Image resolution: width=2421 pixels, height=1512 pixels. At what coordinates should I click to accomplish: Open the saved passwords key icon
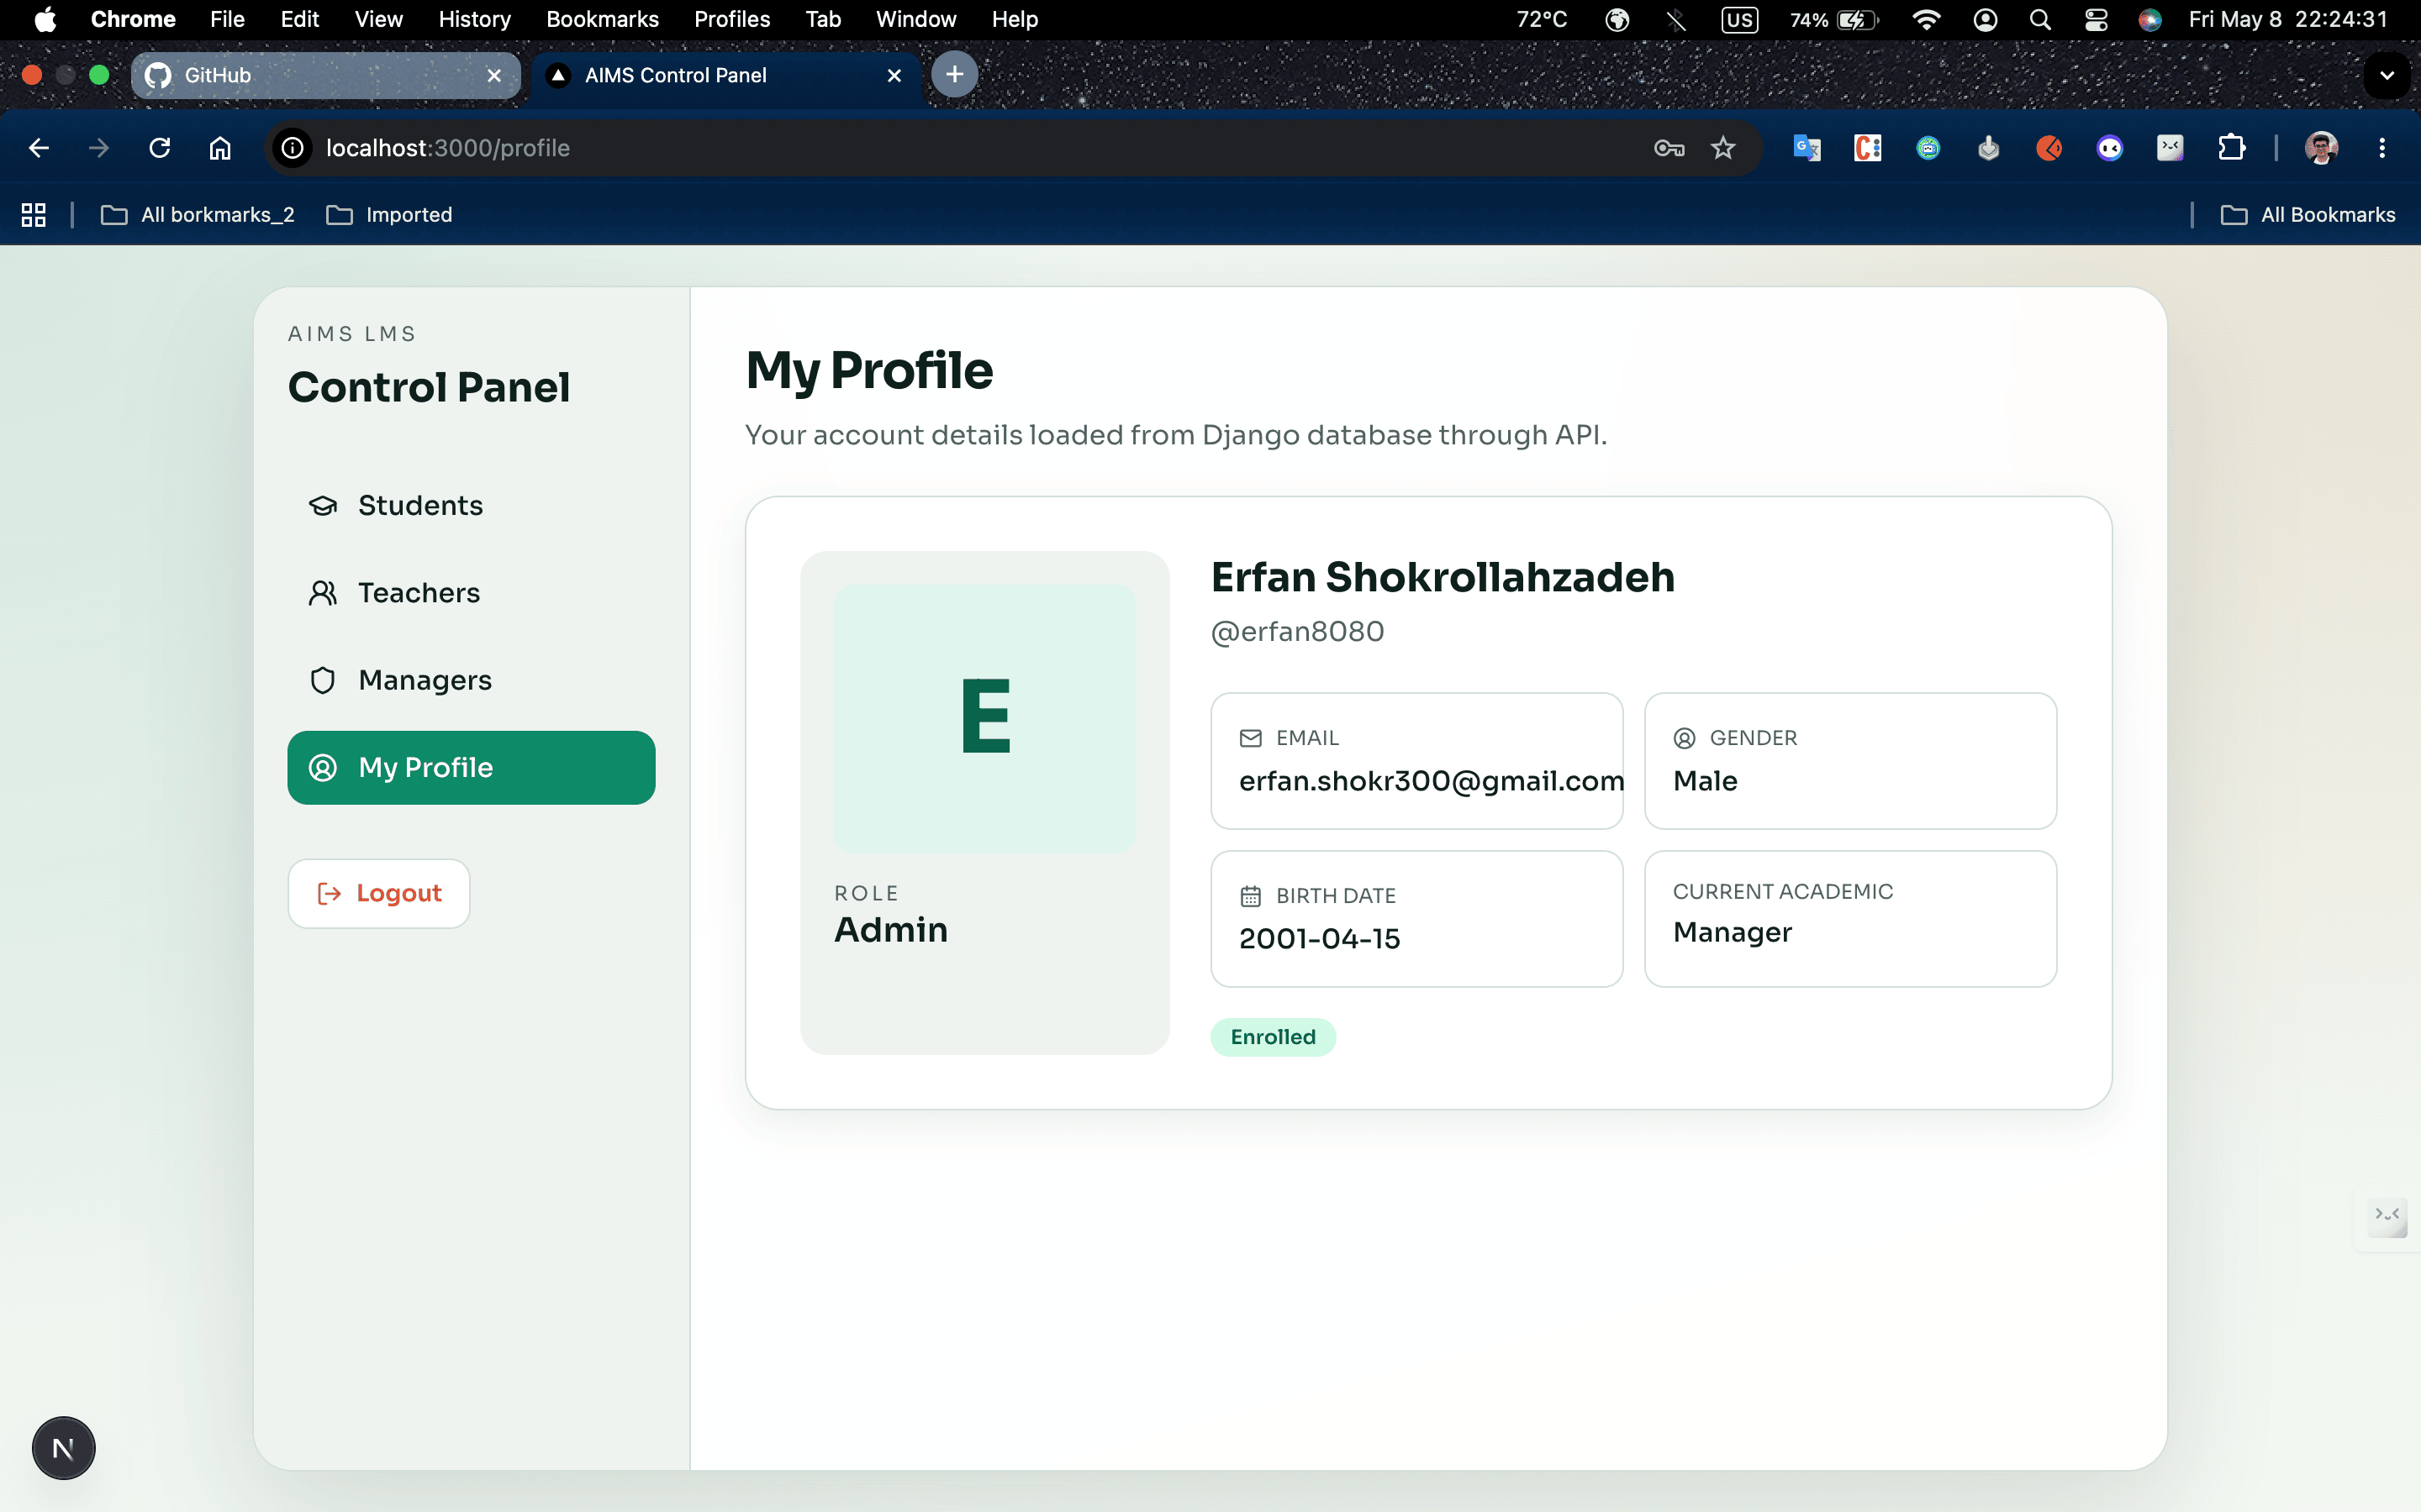1669,148
